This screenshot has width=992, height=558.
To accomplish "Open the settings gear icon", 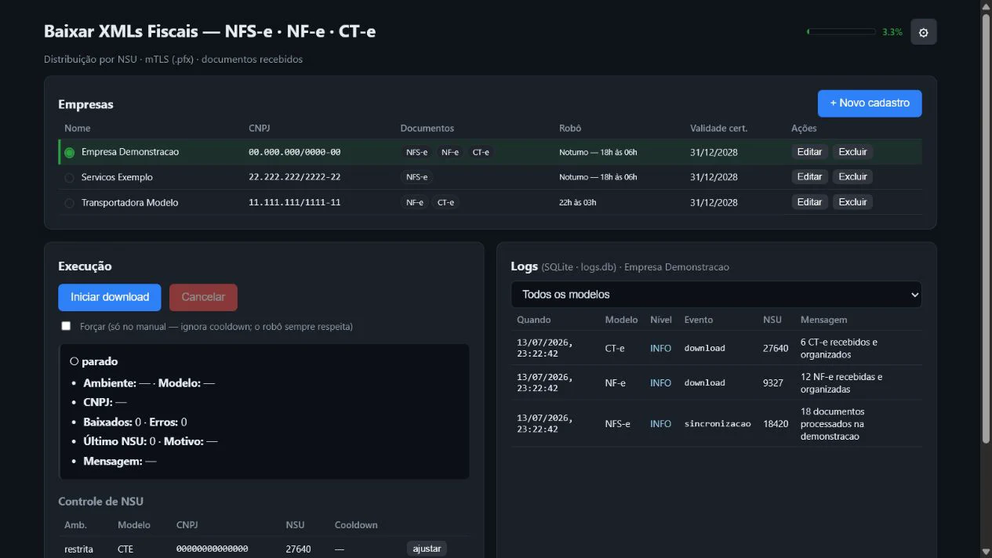I will 923,32.
